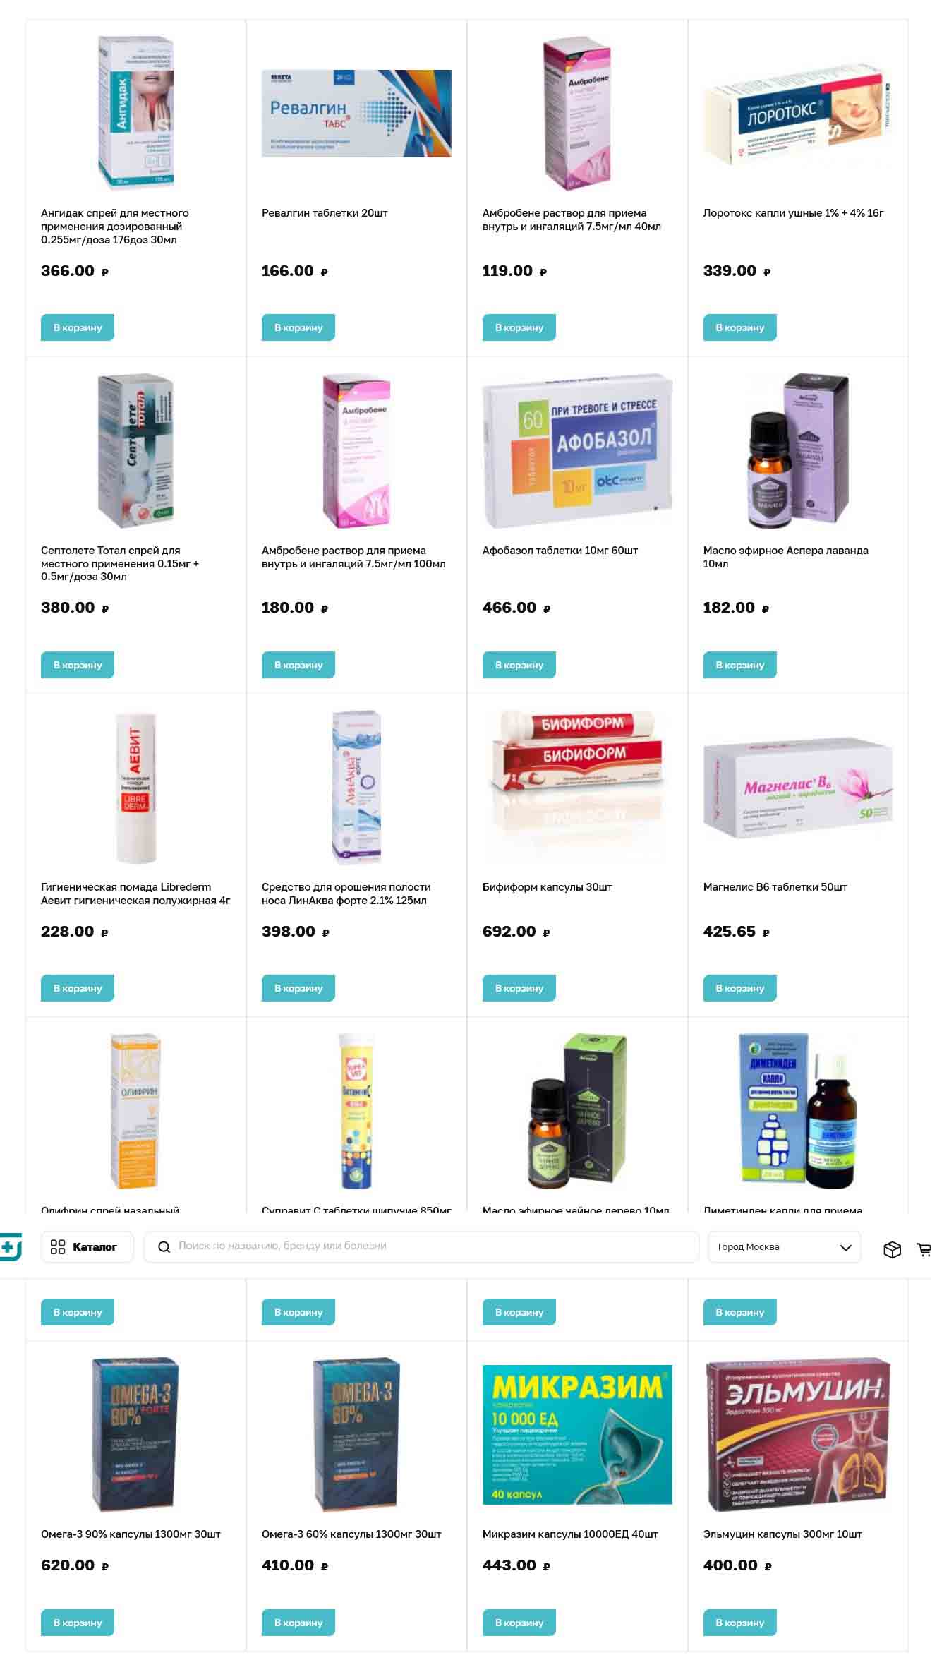Open the Каталог grid menu
This screenshot has width=937, height=1672.
click(87, 1247)
